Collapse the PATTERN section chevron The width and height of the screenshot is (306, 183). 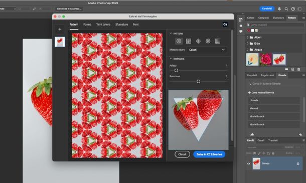pyautogui.click(x=171, y=34)
